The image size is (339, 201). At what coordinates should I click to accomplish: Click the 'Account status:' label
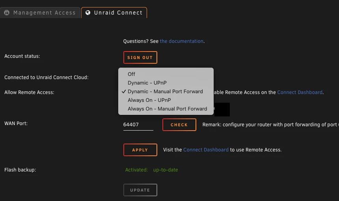click(x=22, y=56)
